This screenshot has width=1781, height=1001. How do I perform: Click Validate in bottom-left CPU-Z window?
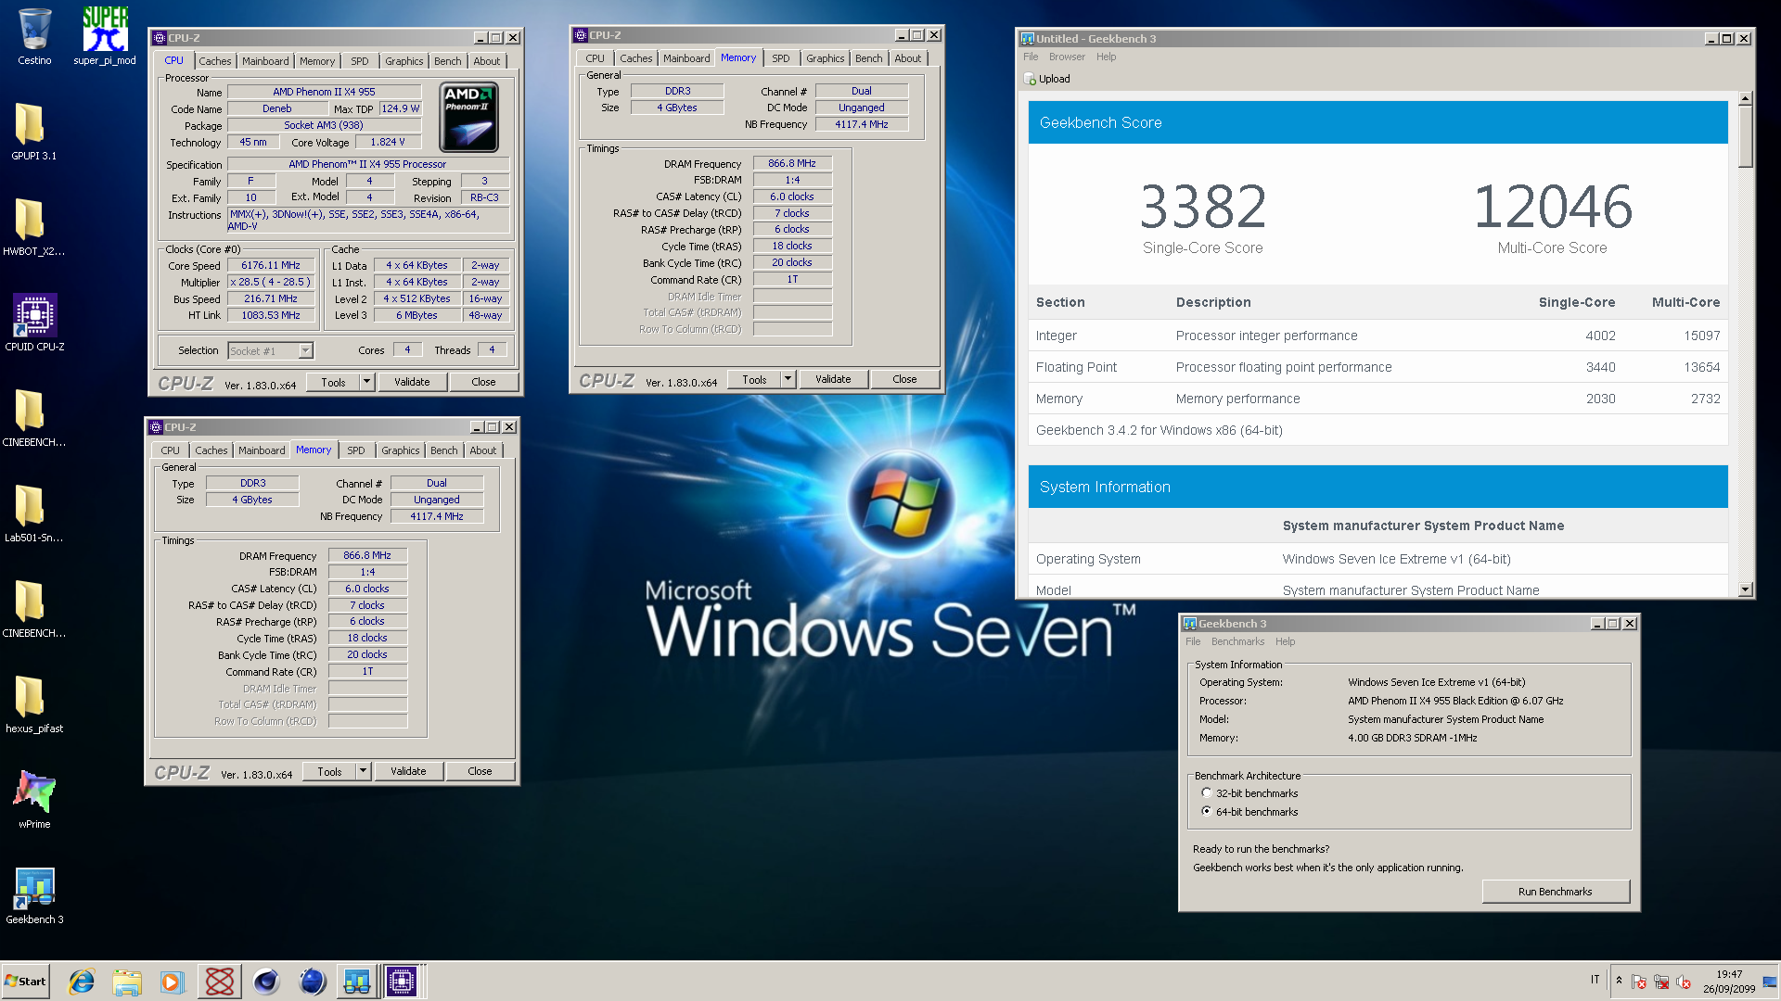tap(408, 771)
